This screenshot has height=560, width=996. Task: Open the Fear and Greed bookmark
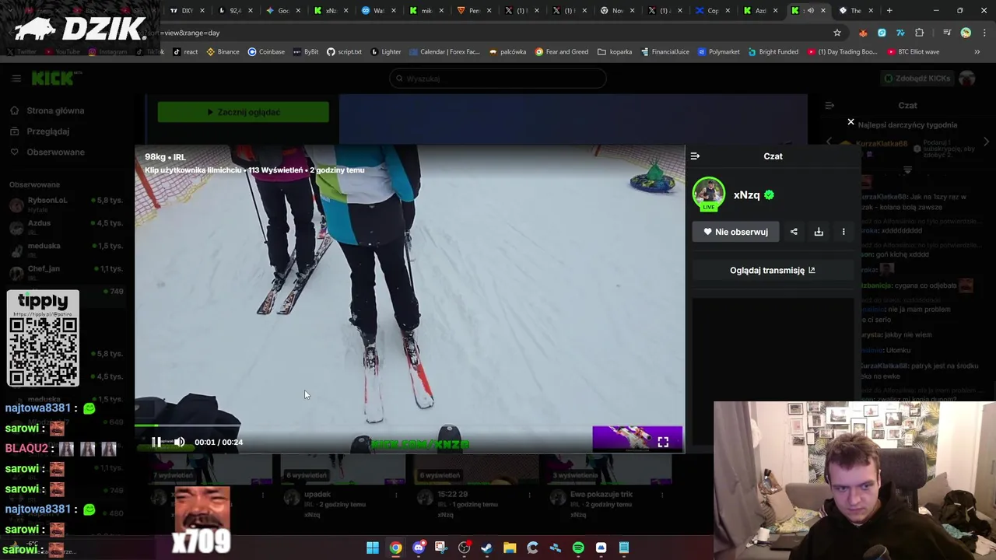click(562, 51)
